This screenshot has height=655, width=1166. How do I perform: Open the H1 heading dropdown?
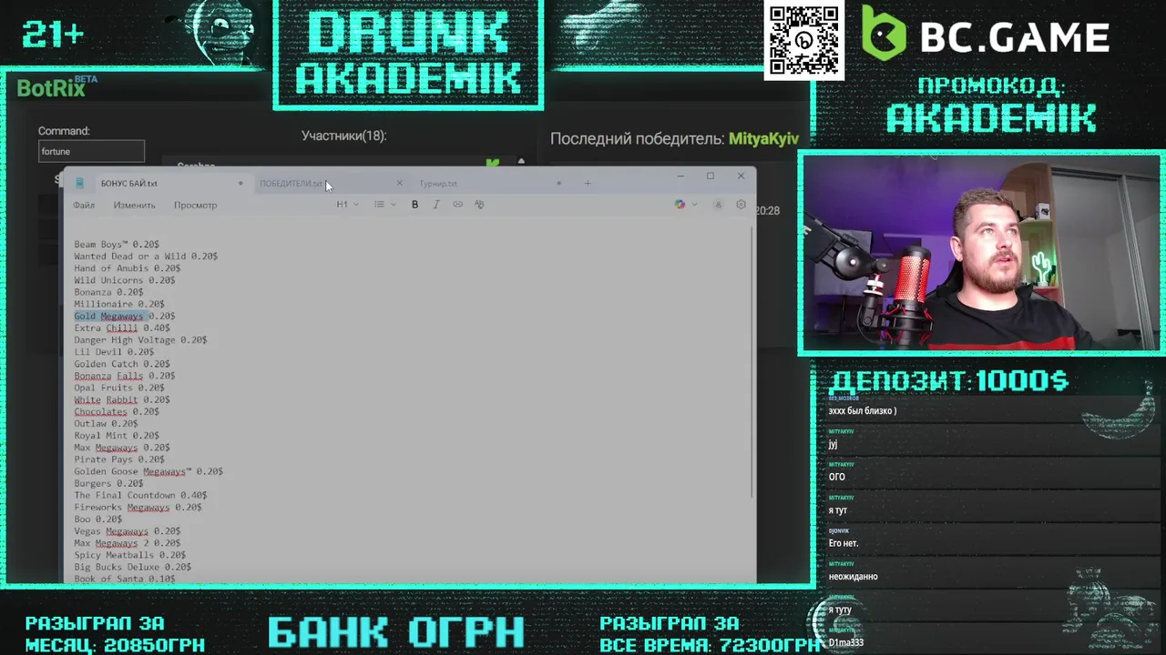pyautogui.click(x=348, y=205)
